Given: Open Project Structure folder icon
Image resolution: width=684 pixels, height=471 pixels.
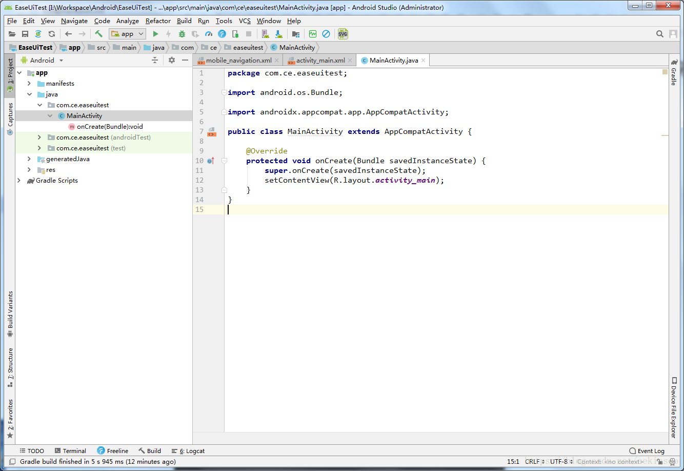Looking at the screenshot, I should point(296,34).
